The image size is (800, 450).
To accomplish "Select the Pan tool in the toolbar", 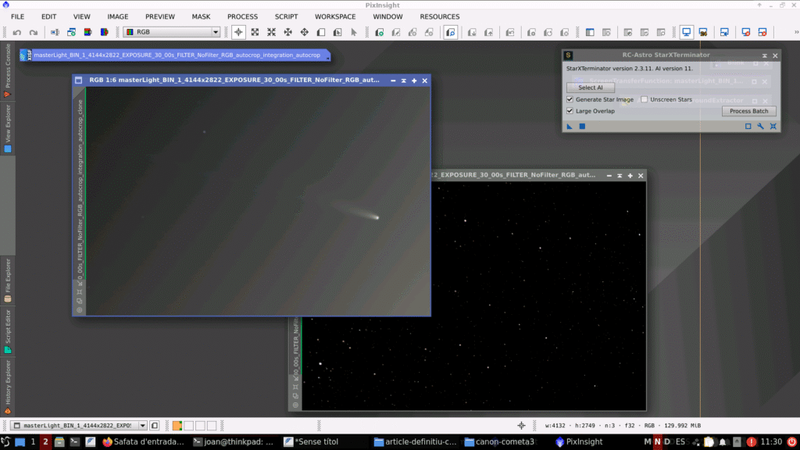I will (x=287, y=32).
